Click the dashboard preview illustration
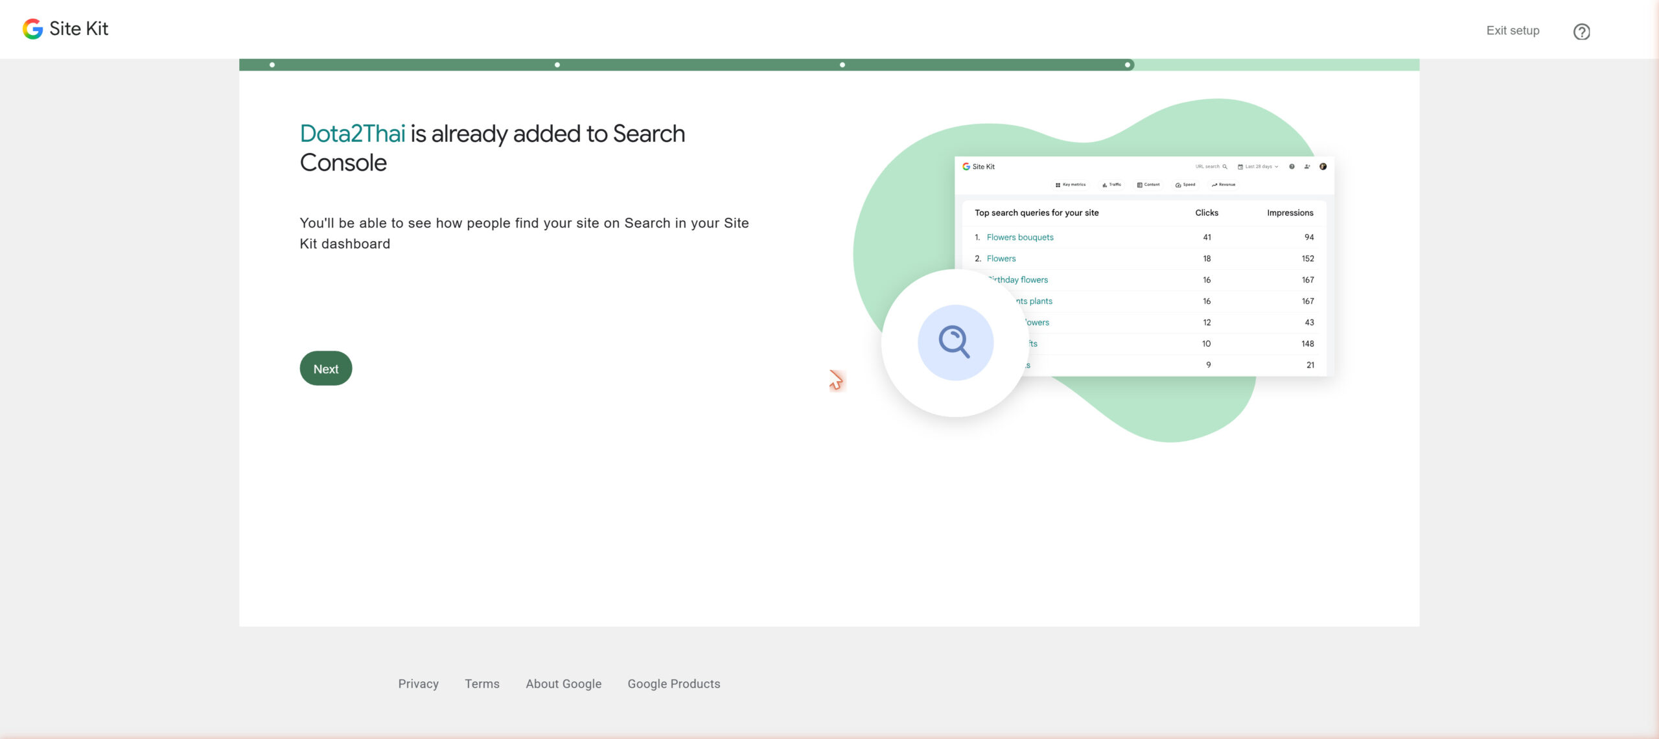Viewport: 1659px width, 739px height. coord(1144,266)
